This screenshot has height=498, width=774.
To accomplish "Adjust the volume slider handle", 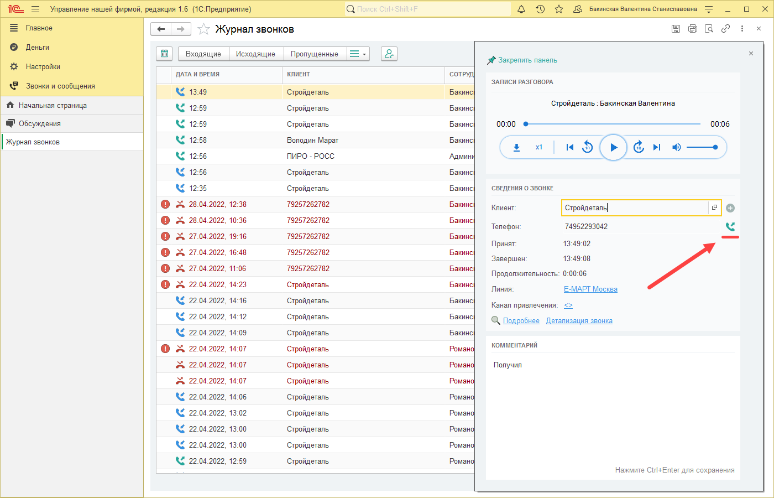I will (715, 147).
